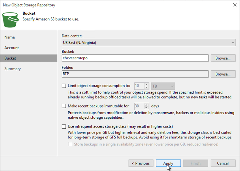Increase immutable days with up arrow
This screenshot has height=171, width=240.
click(x=147, y=105)
